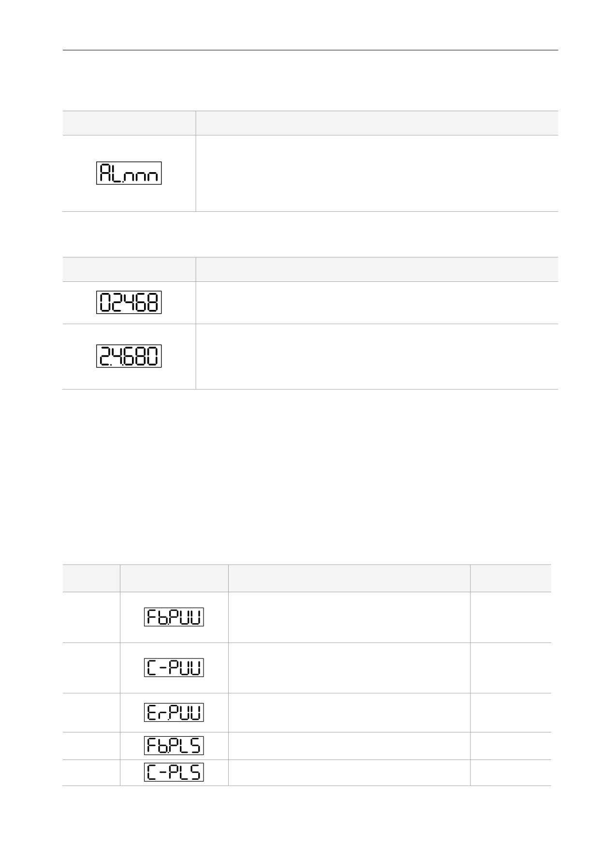Image resolution: width=599 pixels, height=847 pixels.
Task: Click the empty cell right of 02468 display
Action: pos(377,303)
